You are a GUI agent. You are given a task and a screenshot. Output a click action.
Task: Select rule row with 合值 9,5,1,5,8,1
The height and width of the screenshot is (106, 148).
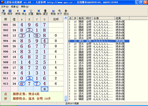99,72
